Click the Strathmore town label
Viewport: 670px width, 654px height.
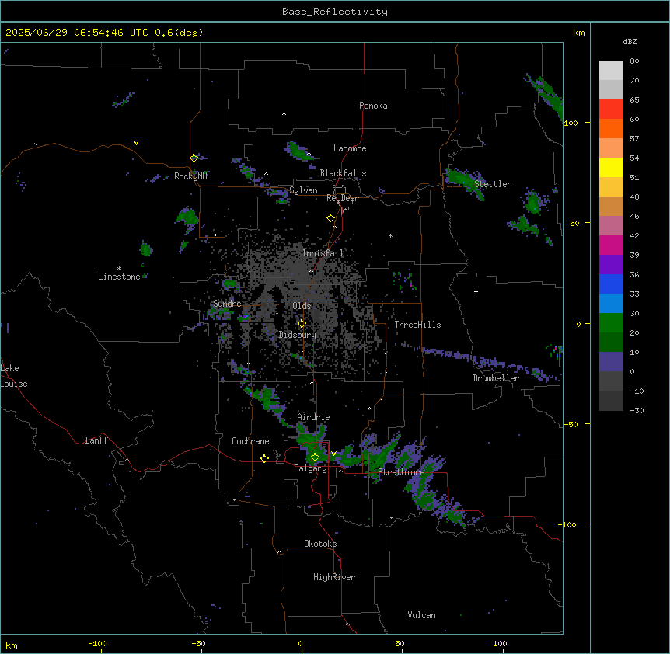click(x=401, y=472)
